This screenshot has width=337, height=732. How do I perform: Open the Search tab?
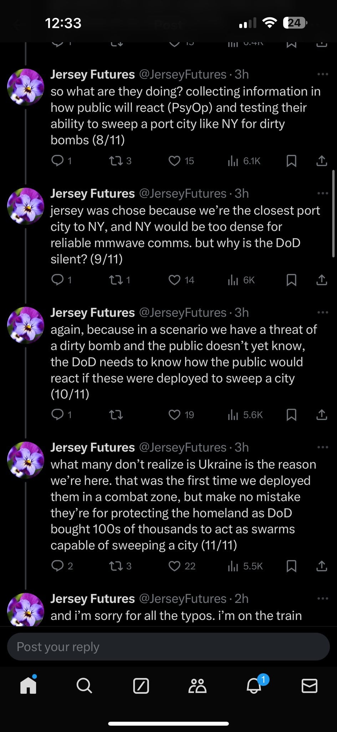tap(84, 686)
